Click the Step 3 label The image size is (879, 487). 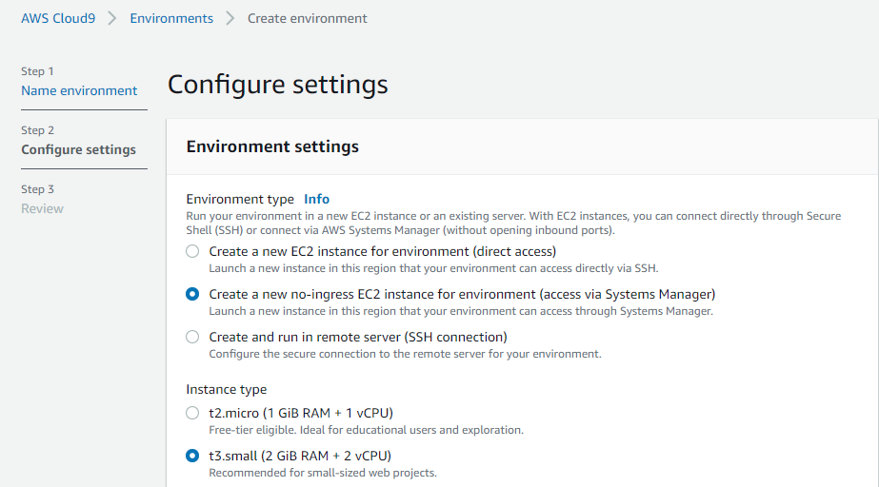(x=37, y=189)
